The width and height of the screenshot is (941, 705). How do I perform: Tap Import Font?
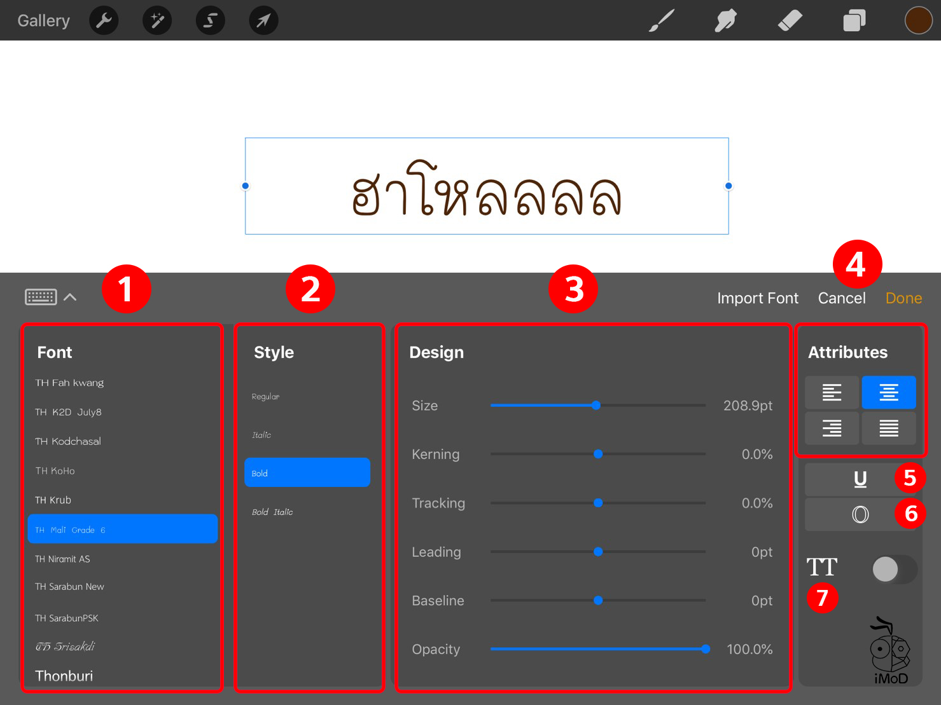coord(757,298)
